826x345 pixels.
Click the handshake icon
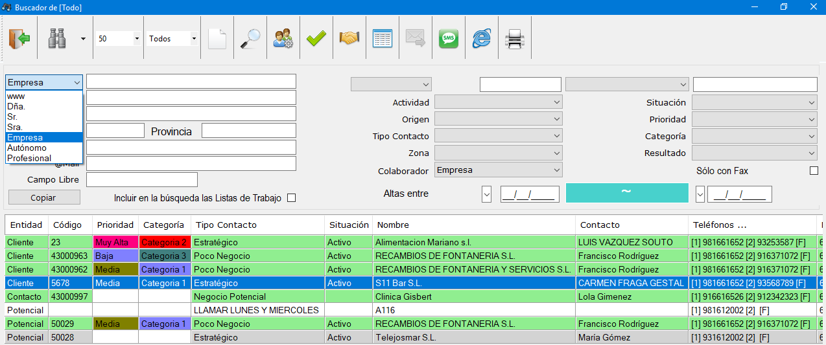349,39
